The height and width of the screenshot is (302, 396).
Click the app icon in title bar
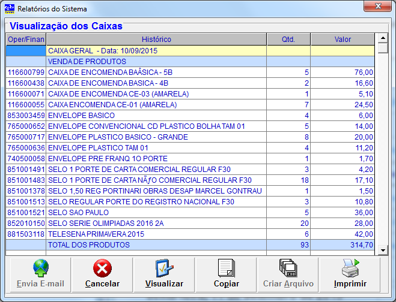click(x=10, y=9)
